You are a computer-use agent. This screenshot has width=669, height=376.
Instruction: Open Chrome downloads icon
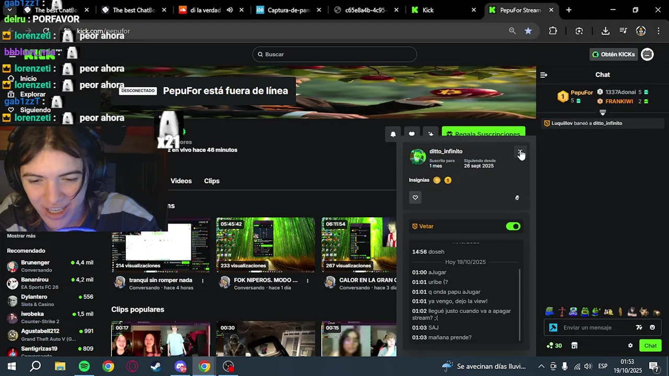[605, 31]
